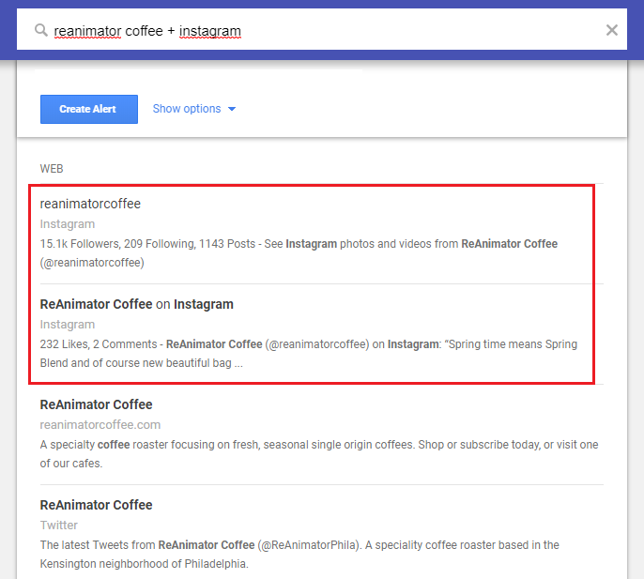Open the ReAnimator Coffee Twitter result title
This screenshot has width=644, height=579.
coord(96,505)
